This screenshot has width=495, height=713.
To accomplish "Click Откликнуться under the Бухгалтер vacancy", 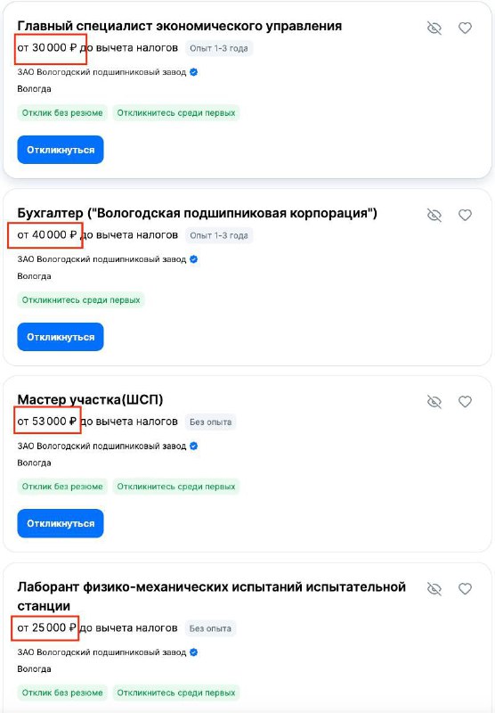I will point(61,337).
